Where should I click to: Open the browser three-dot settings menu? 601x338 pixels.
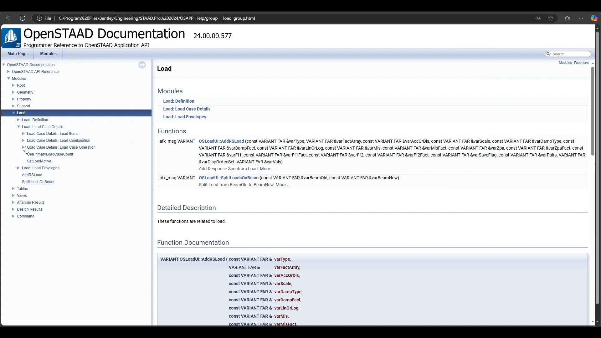581,18
